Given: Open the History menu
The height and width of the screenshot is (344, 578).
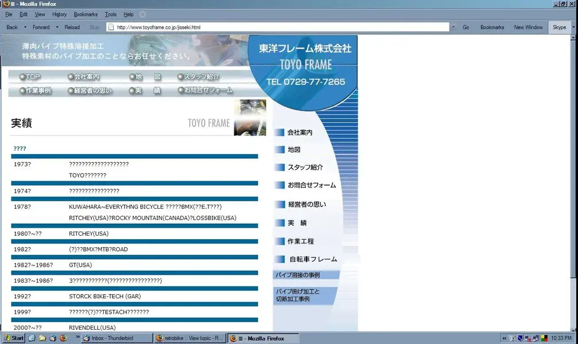Looking at the screenshot, I should coord(59,14).
